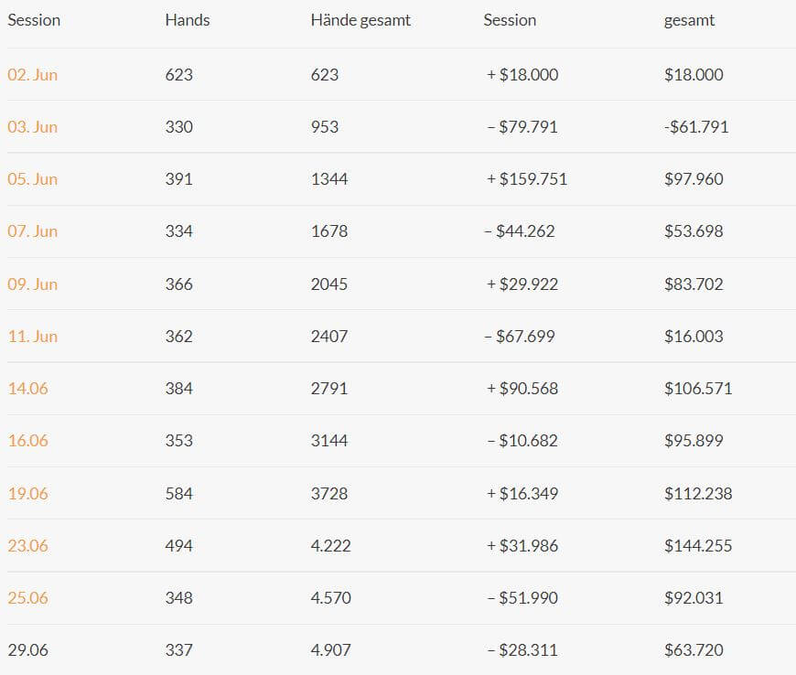Open the 11. Jun session link
The image size is (796, 675).
[x=33, y=337]
